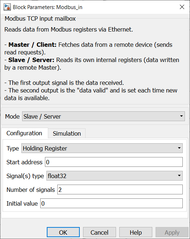Click the greyed-out Apply button

point(172,232)
